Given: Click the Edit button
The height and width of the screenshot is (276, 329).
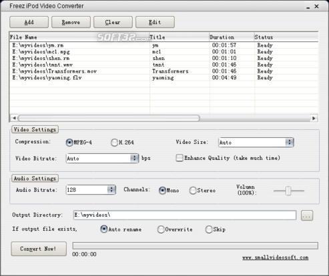Looking at the screenshot, I should coord(155,22).
